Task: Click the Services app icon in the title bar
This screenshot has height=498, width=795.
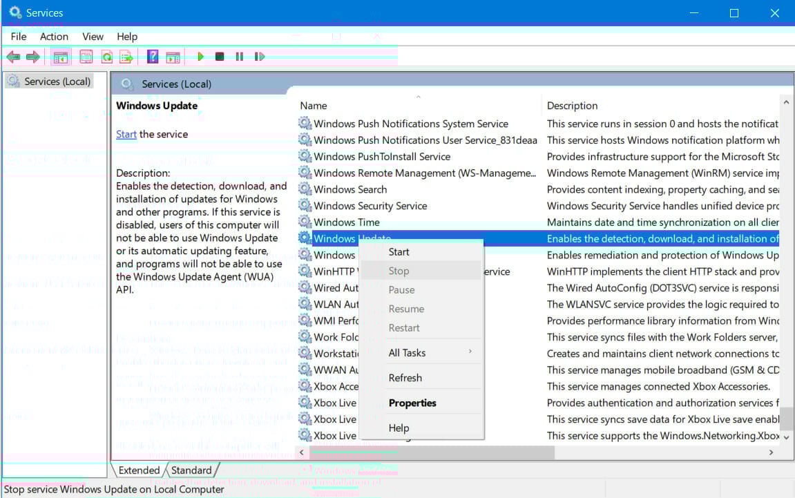Action: (x=15, y=12)
